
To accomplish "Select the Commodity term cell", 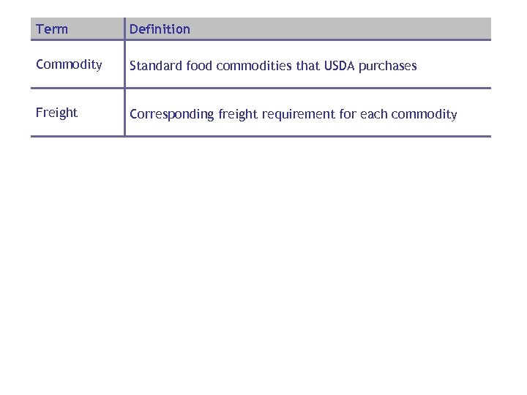I will 69,64.
